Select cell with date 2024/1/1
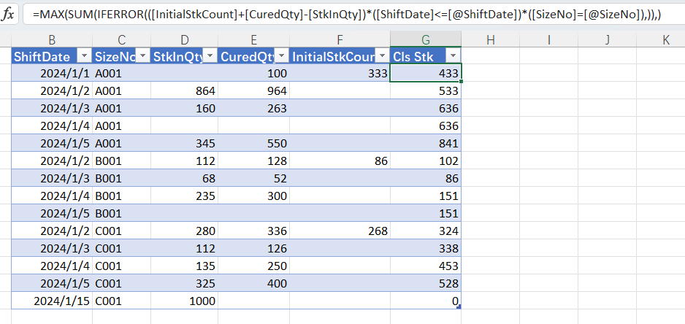This screenshot has width=685, height=324. [52, 74]
